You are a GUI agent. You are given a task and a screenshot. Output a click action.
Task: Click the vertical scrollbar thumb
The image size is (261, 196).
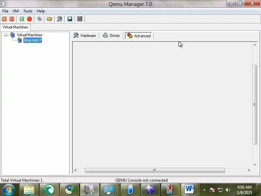[254, 105]
